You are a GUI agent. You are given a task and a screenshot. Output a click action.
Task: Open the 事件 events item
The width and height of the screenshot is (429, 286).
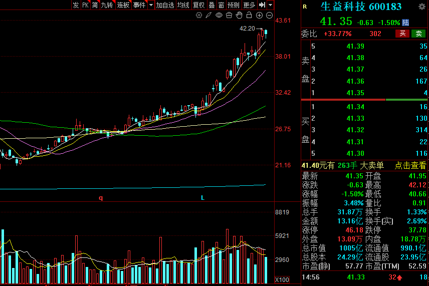(139, 5)
